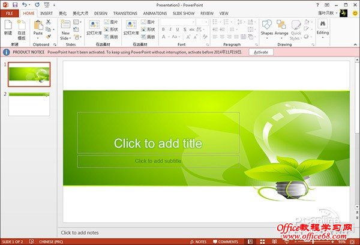
Task: Collapse the ribbon with the chevron
Action: pos(355,44)
